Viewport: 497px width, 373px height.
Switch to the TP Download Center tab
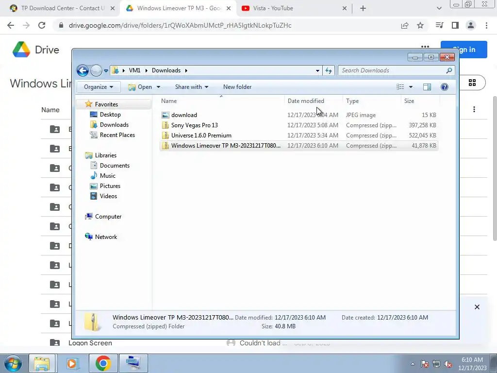coord(60,8)
